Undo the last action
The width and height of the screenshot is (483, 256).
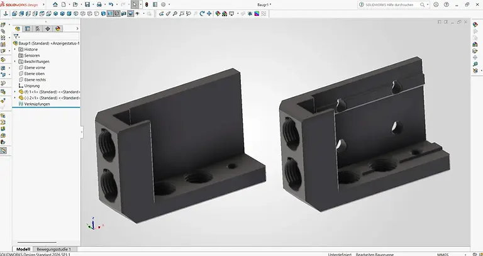pyautogui.click(x=111, y=4)
